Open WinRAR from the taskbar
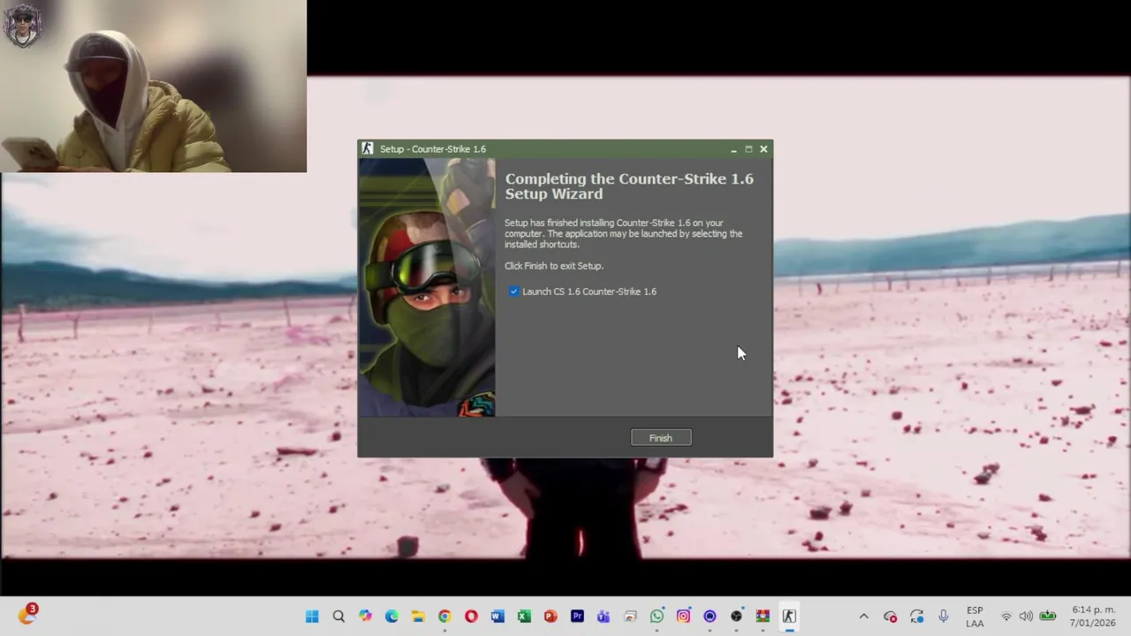Viewport: 1131px width, 636px height. tap(763, 617)
